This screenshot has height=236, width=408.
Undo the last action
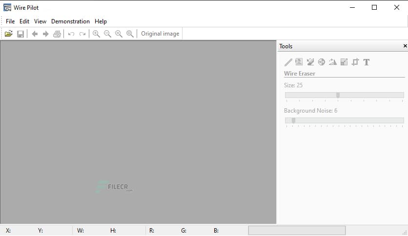pos(71,34)
